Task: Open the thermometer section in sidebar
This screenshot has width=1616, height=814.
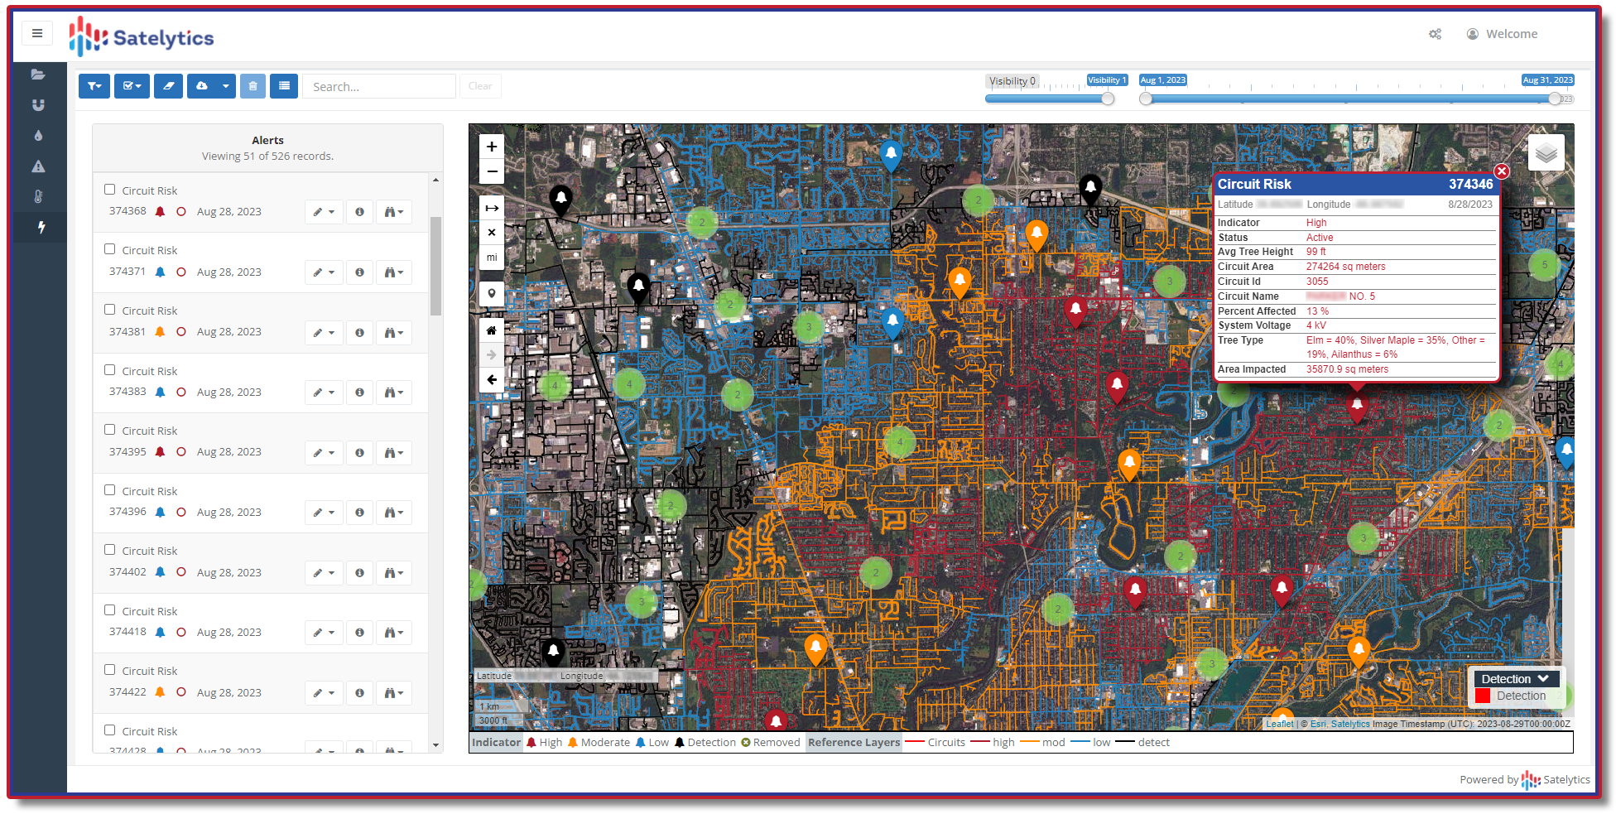Action: click(38, 196)
